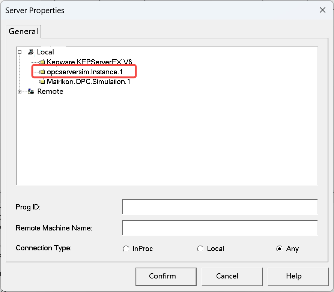Screen dimensions: 334x292
Task: Select the Local connection type radio button
Action: coord(200,249)
